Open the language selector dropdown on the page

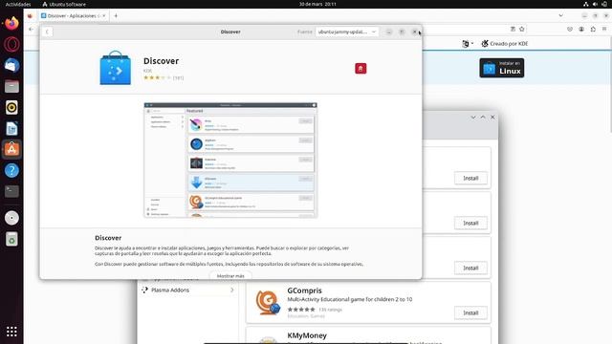[468, 44]
